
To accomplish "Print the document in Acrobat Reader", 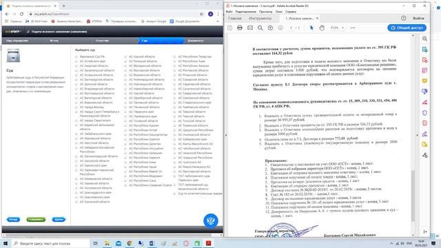I will 240,28.
